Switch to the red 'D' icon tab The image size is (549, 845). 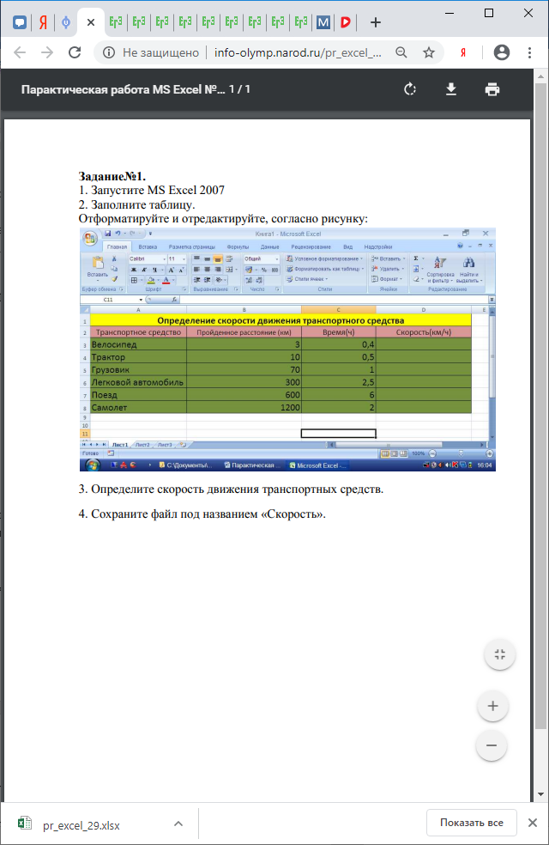(346, 22)
